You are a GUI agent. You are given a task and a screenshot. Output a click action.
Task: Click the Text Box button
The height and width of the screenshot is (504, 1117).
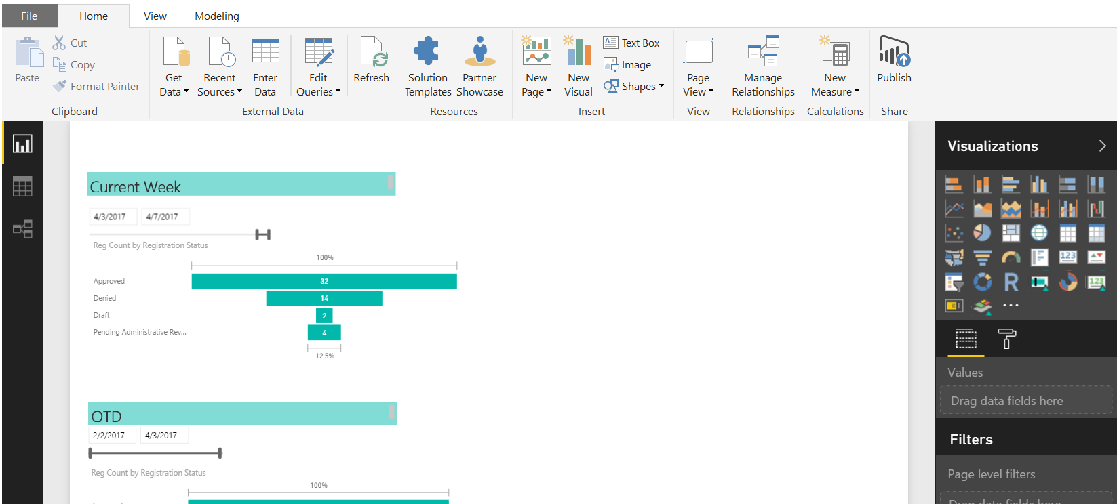[x=631, y=43]
